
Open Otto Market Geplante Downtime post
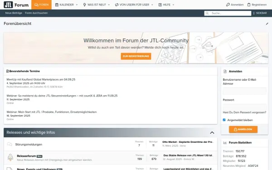click(x=188, y=142)
